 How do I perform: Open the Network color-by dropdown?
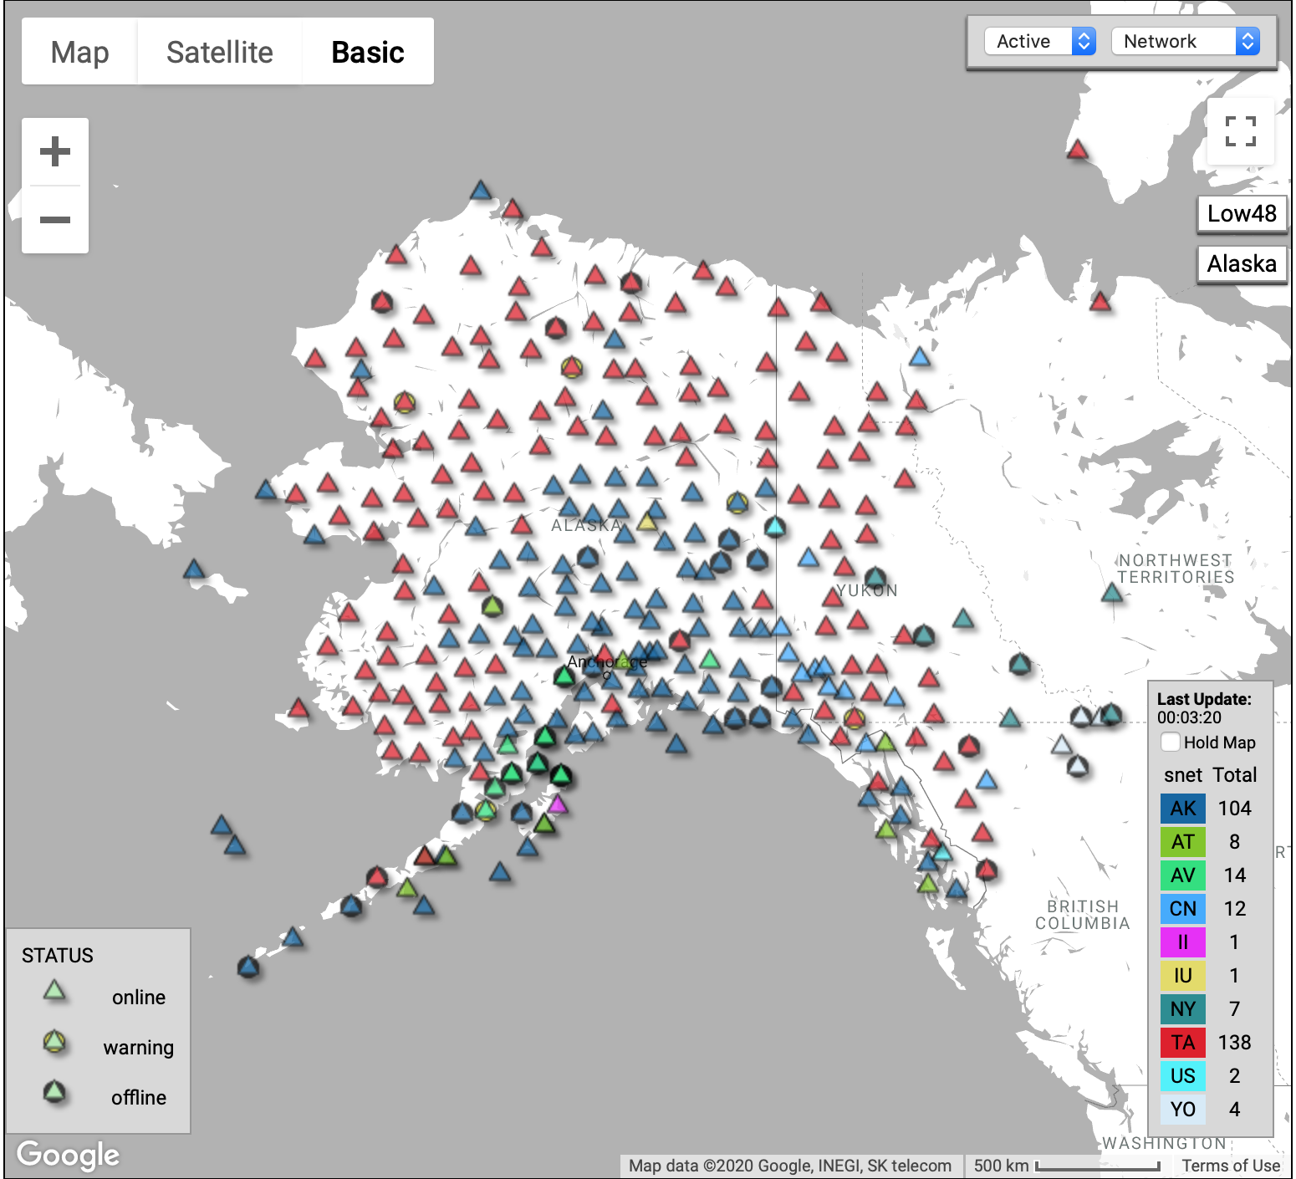tap(1186, 41)
